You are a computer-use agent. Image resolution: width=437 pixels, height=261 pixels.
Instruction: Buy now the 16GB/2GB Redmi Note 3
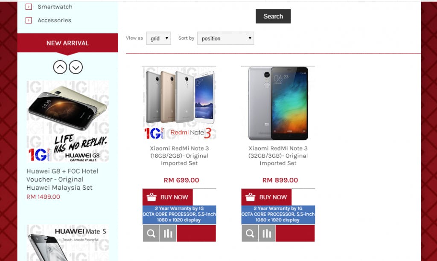(x=167, y=197)
